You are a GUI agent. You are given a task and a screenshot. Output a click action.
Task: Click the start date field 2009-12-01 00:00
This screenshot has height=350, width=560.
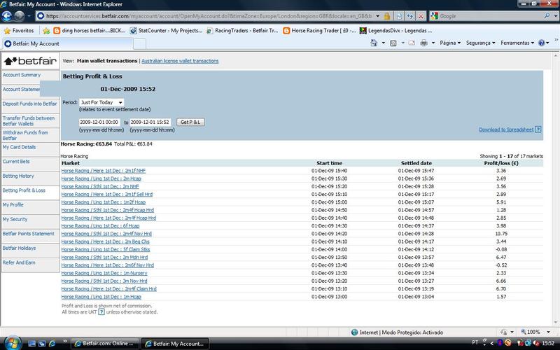(99, 122)
